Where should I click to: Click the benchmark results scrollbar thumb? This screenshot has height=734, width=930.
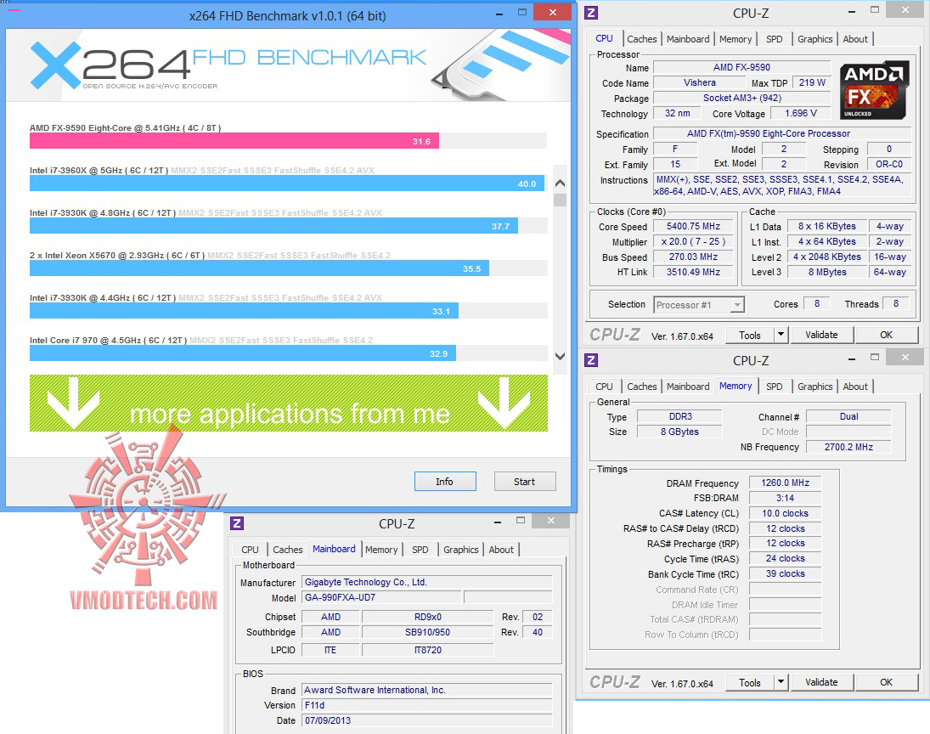pos(560,200)
